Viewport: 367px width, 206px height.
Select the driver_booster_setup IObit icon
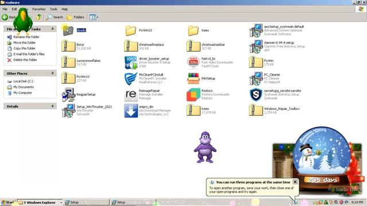(131, 62)
